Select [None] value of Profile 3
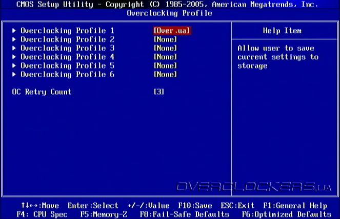 pyautogui.click(x=166, y=48)
